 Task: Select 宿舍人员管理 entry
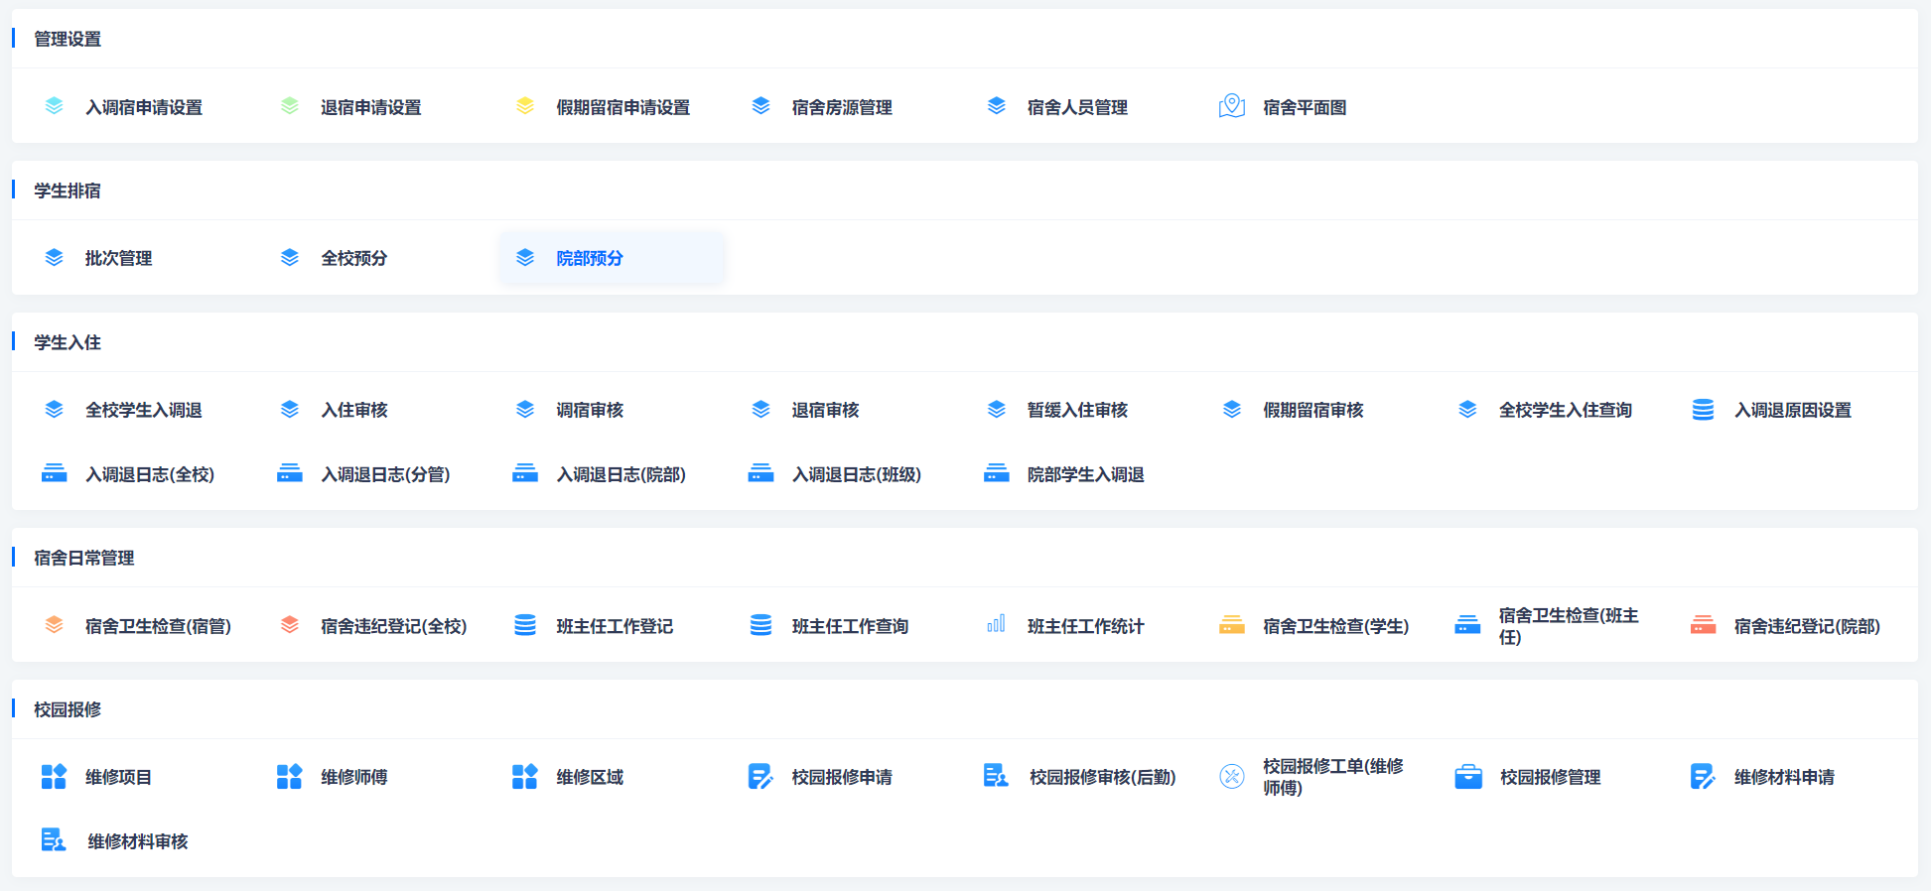(1076, 107)
